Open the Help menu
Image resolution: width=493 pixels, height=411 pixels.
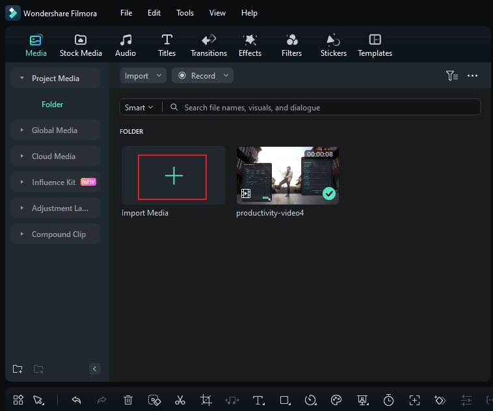249,13
